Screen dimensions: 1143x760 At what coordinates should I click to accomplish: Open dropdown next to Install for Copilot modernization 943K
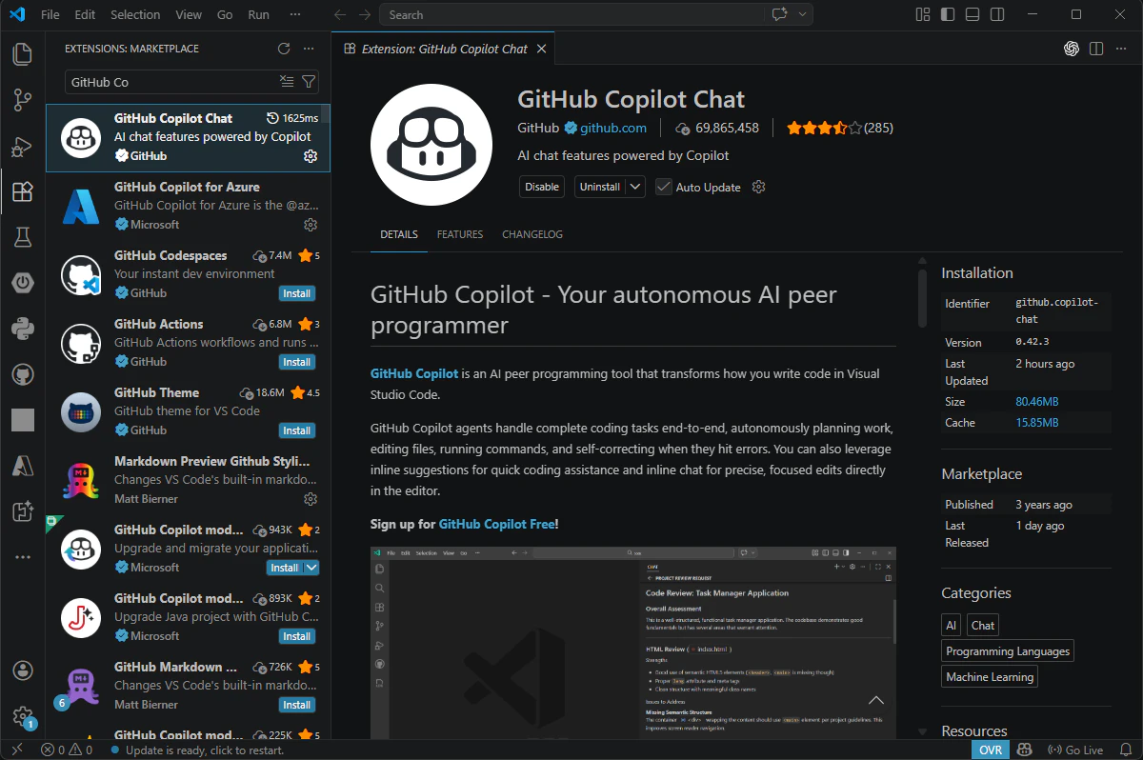[x=311, y=568]
